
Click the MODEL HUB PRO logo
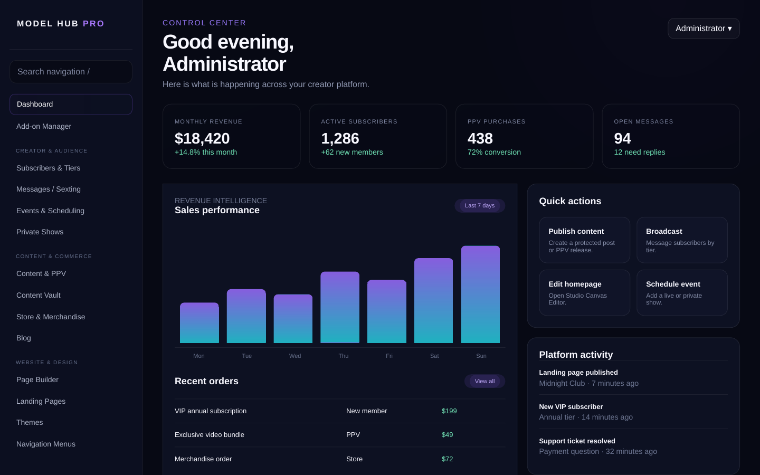[61, 24]
